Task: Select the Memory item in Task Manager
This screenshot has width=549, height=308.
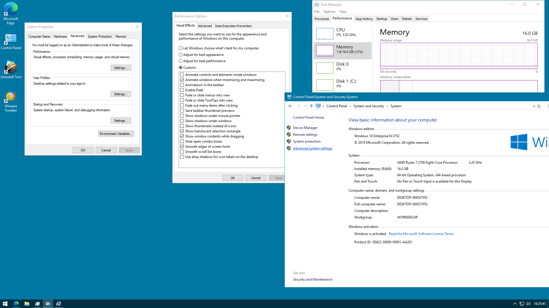Action: (342, 51)
